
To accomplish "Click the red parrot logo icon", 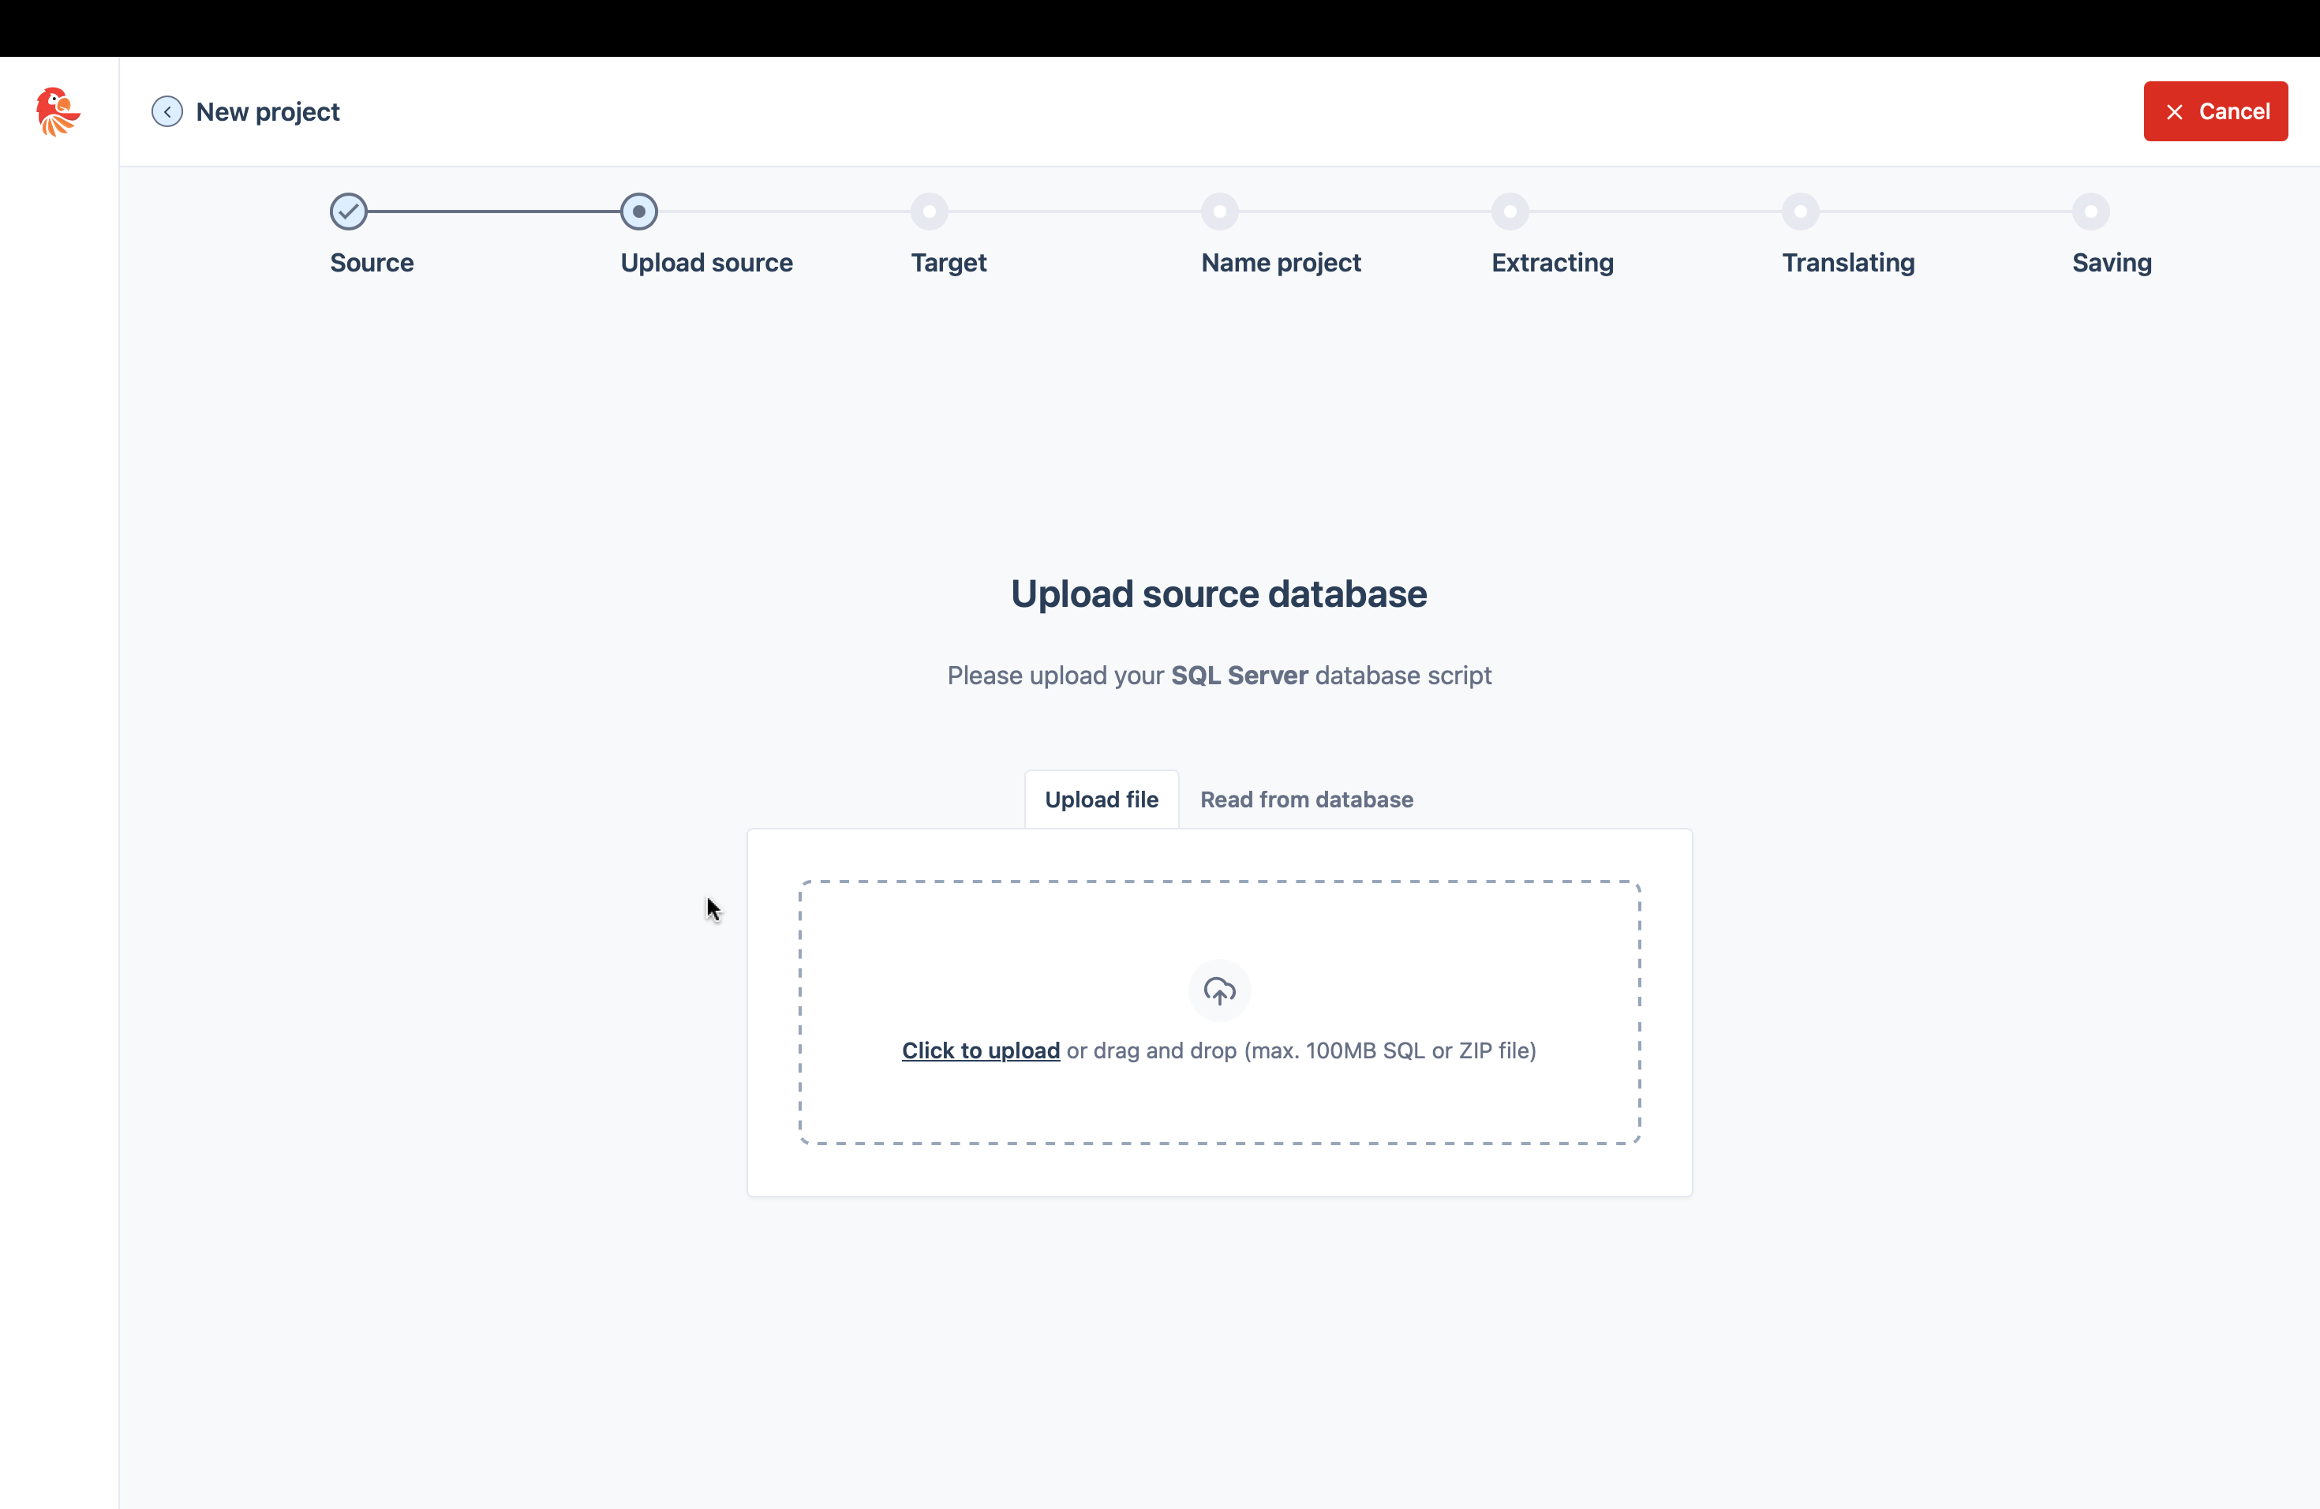I will click(58, 111).
